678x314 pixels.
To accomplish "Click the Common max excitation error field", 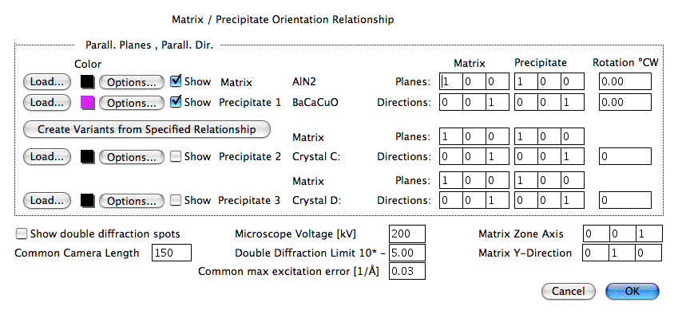I will [407, 271].
